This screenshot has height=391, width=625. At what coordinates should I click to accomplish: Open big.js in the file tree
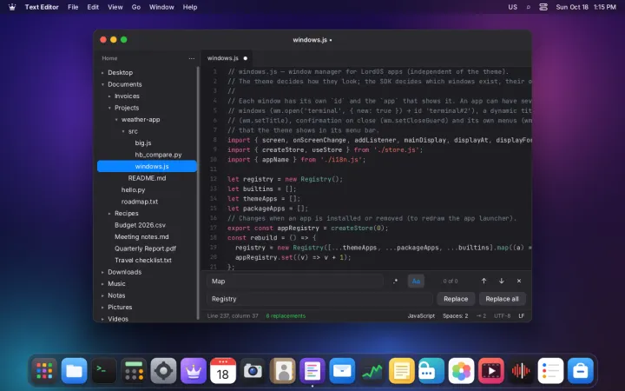[x=147, y=142]
